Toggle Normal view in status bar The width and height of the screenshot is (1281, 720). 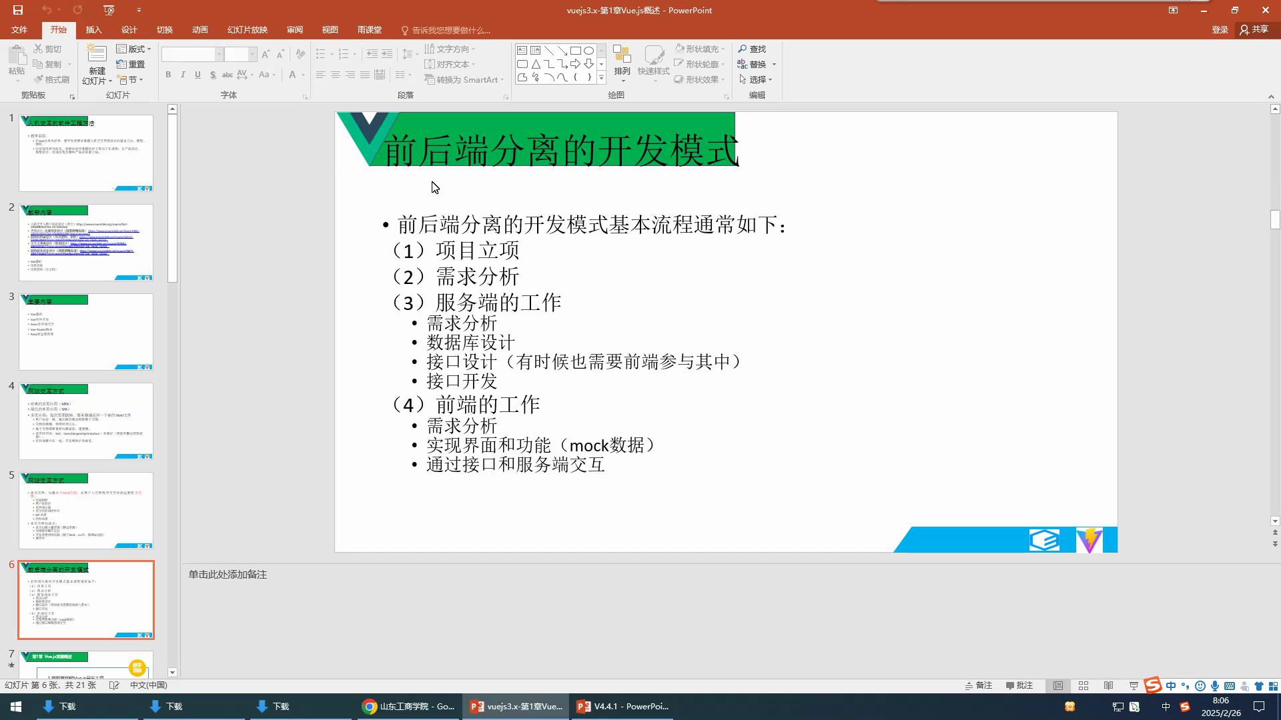pos(1058,685)
